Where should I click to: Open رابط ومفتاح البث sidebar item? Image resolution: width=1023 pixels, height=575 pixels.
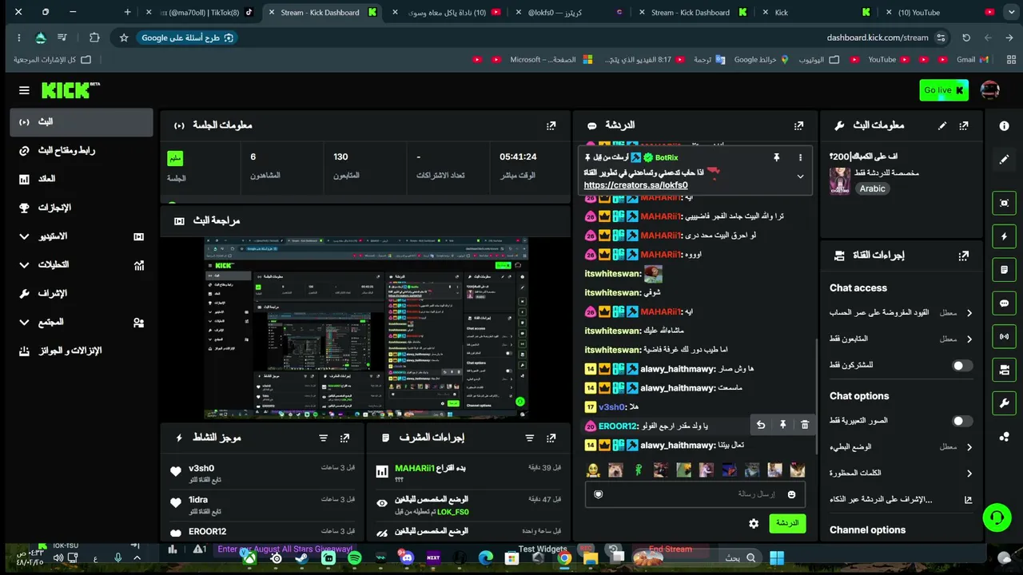pyautogui.click(x=82, y=150)
